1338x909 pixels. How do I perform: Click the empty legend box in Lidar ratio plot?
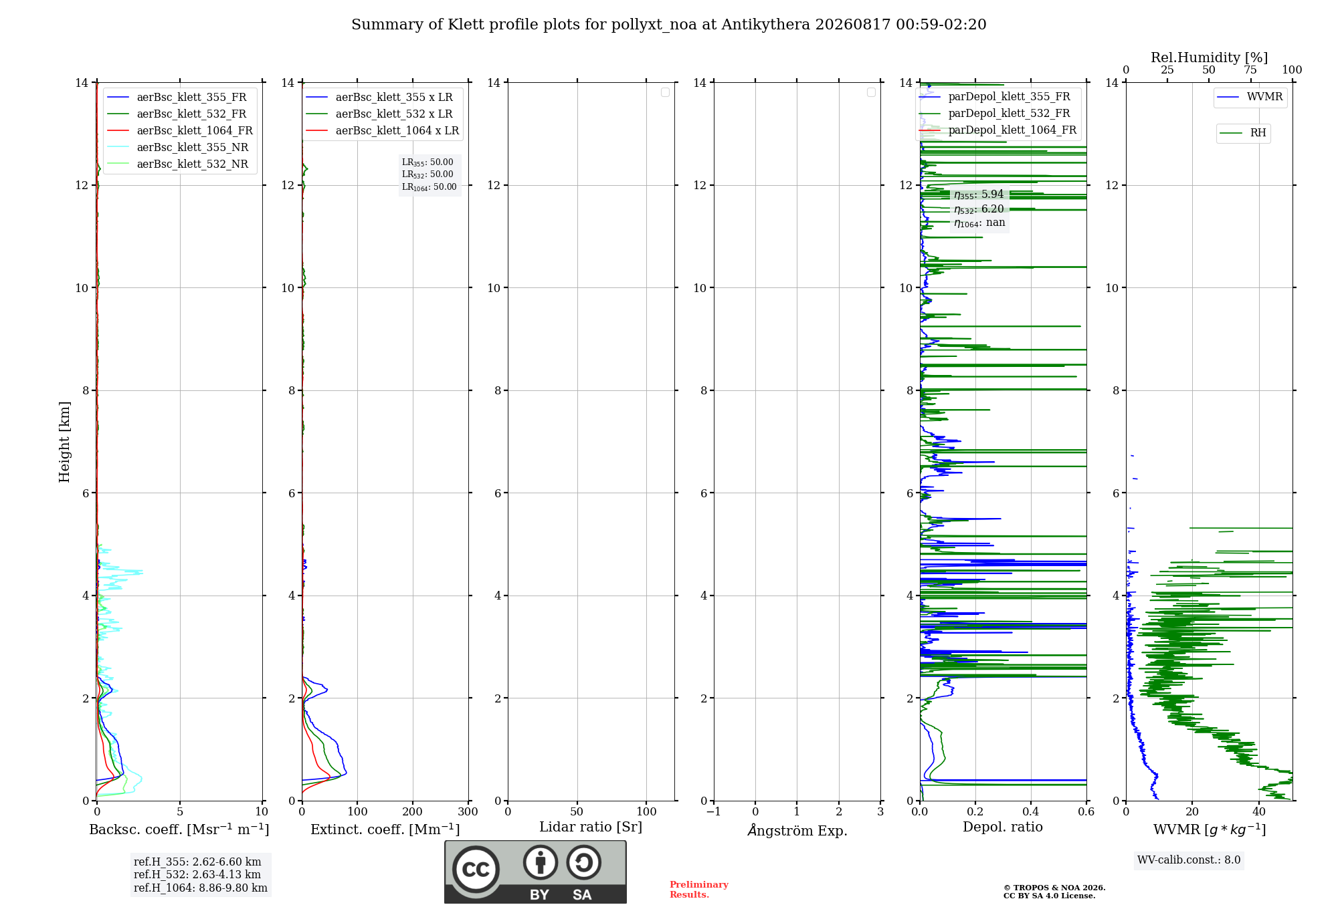point(665,92)
